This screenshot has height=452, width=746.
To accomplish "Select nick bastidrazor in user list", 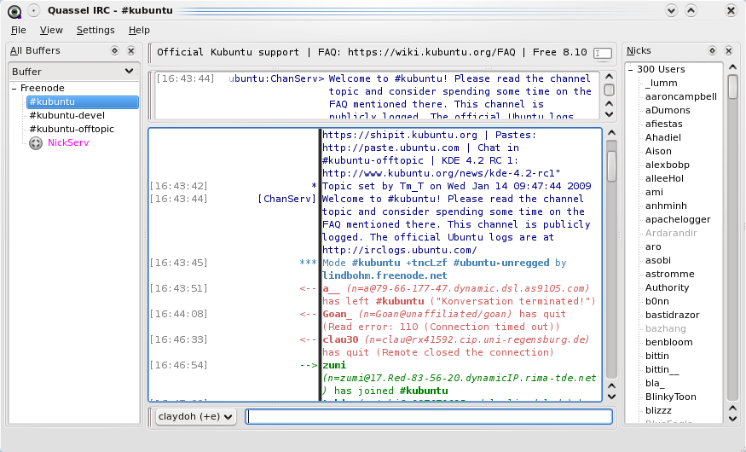I will (x=673, y=316).
